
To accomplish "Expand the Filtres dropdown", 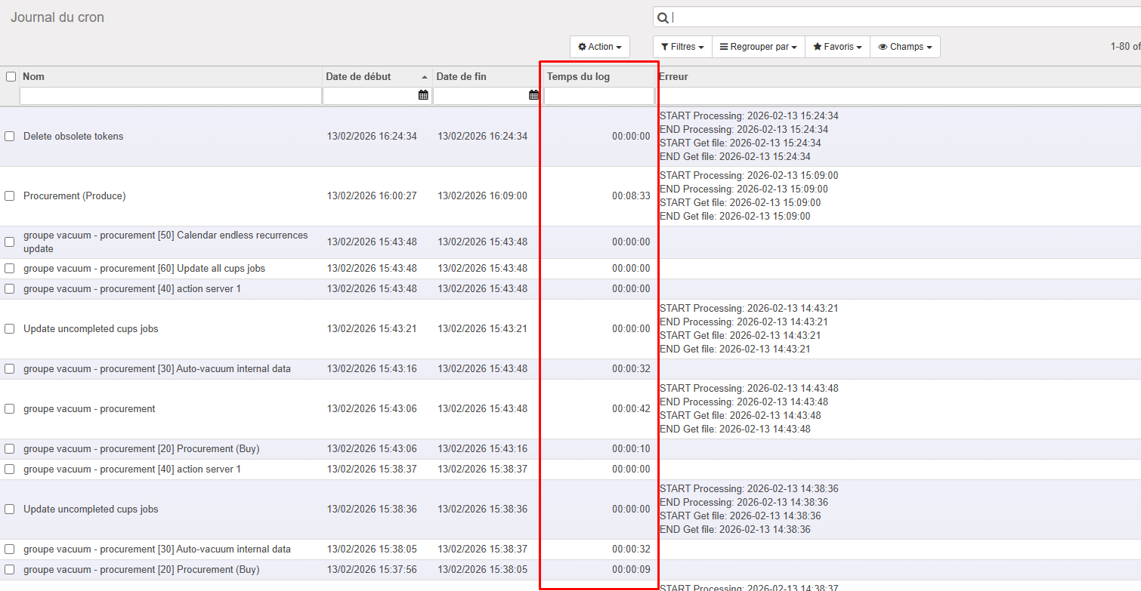I will point(682,47).
